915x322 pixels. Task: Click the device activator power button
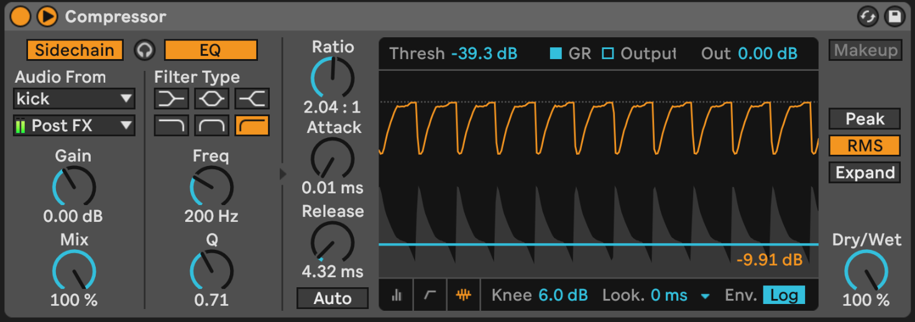[20, 17]
